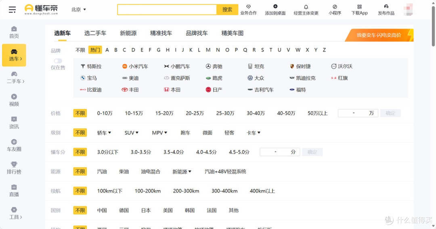Screen dimensions: 436x229
Task: Open 视频 in the sidebar
Action: (14, 100)
